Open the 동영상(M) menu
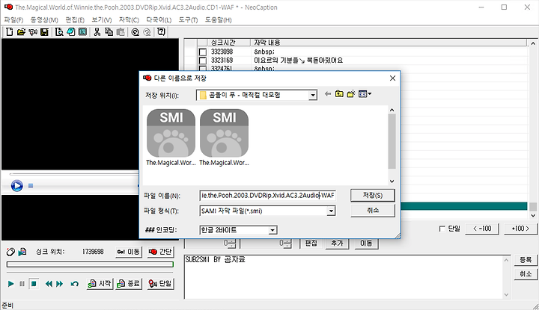 click(44, 20)
